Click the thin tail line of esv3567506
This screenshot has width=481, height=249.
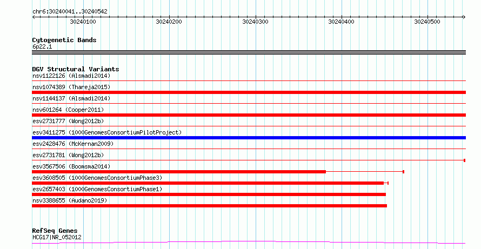(x=364, y=172)
